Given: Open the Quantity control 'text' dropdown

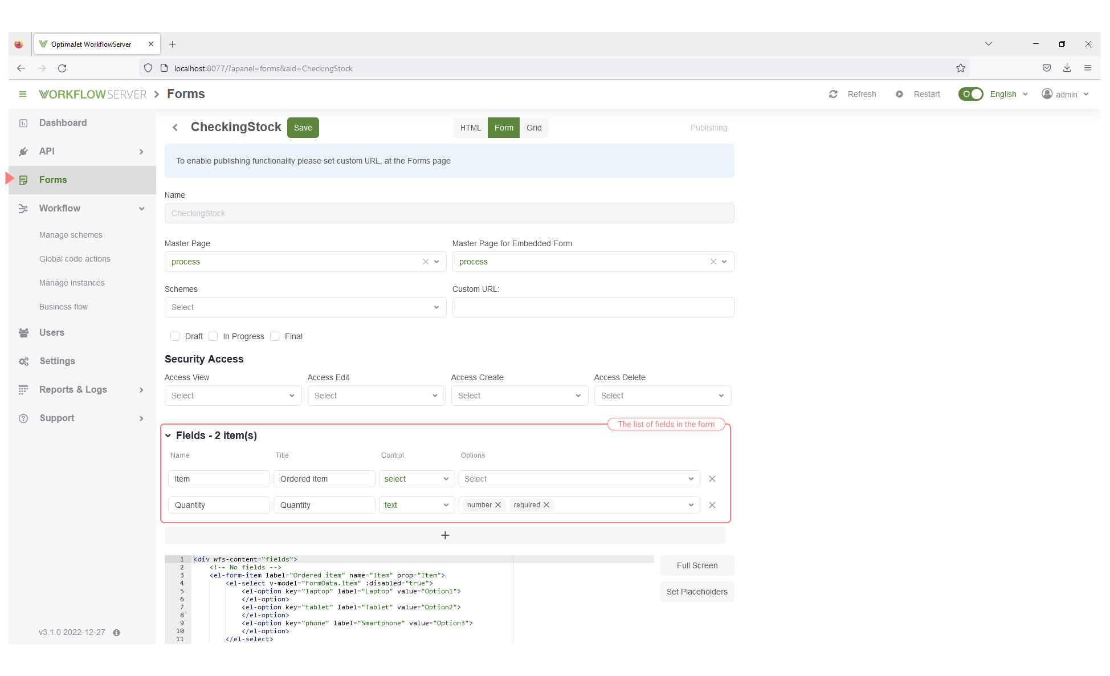Looking at the screenshot, I should pos(417,505).
